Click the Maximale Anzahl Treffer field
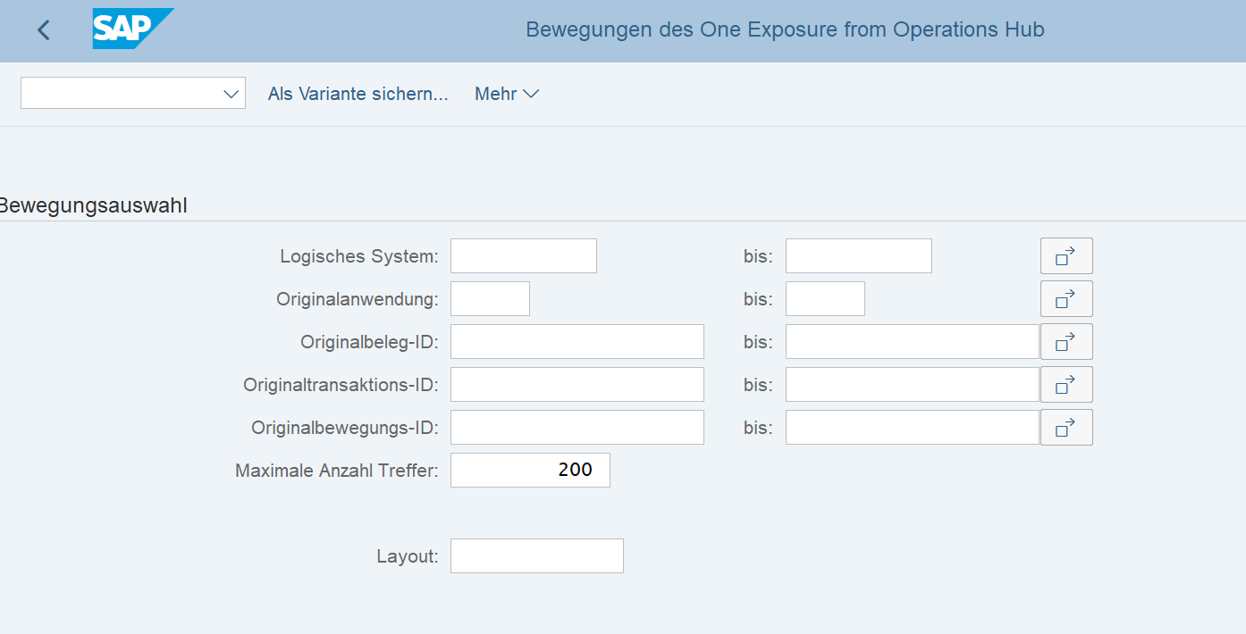The width and height of the screenshot is (1246, 634). tap(530, 471)
